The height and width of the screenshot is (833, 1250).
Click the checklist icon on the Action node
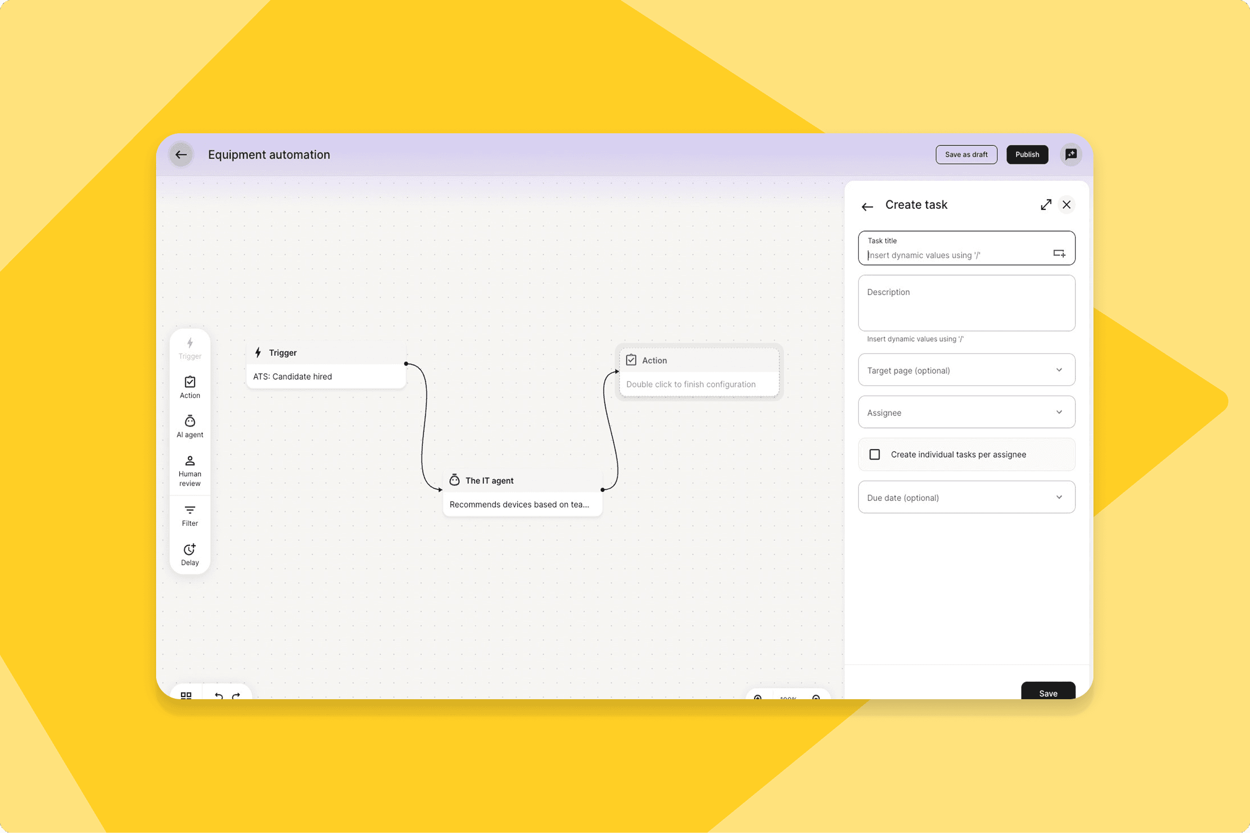click(631, 360)
